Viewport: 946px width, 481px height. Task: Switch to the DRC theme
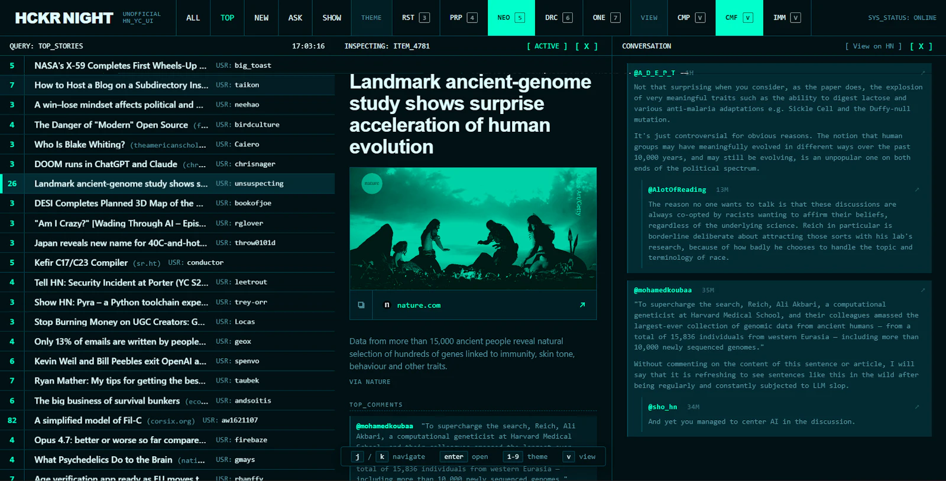coord(559,18)
